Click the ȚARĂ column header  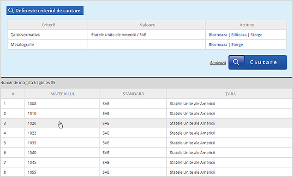pyautogui.click(x=230, y=94)
